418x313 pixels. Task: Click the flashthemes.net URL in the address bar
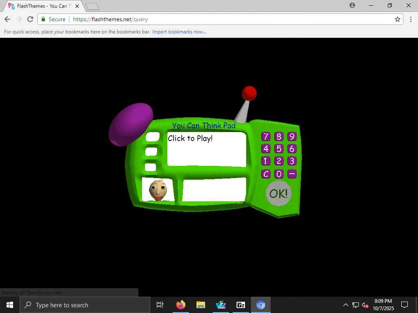(110, 19)
